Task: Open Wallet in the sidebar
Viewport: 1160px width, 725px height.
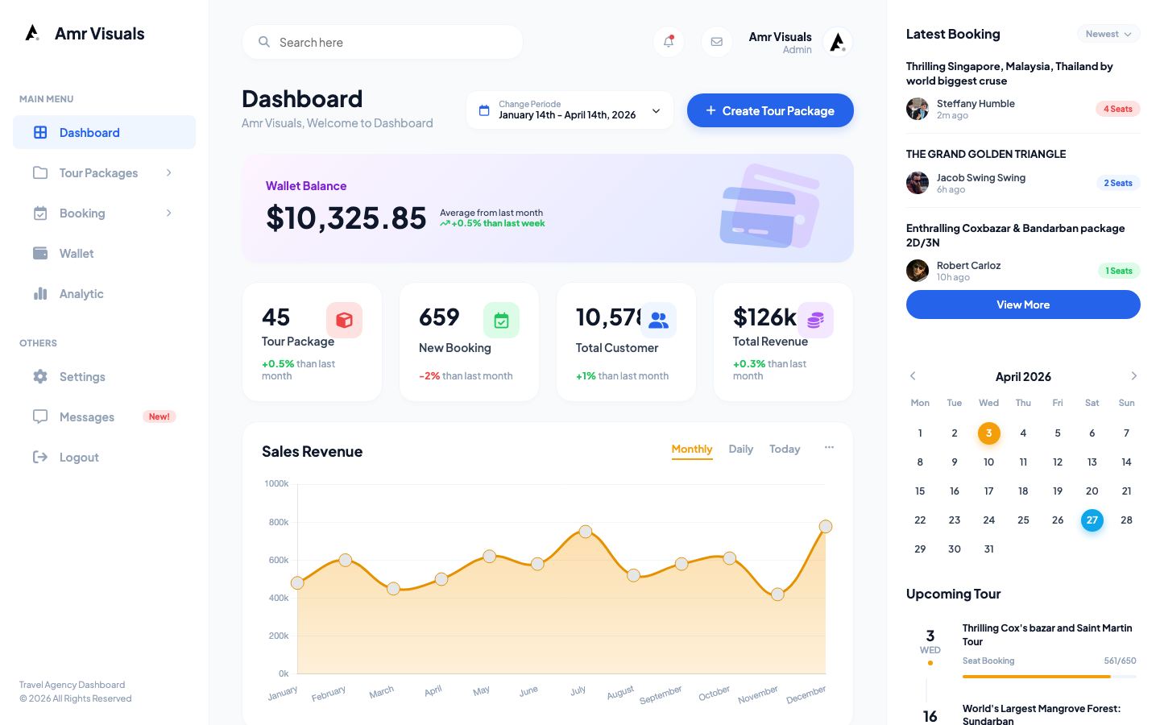Action: [x=104, y=253]
